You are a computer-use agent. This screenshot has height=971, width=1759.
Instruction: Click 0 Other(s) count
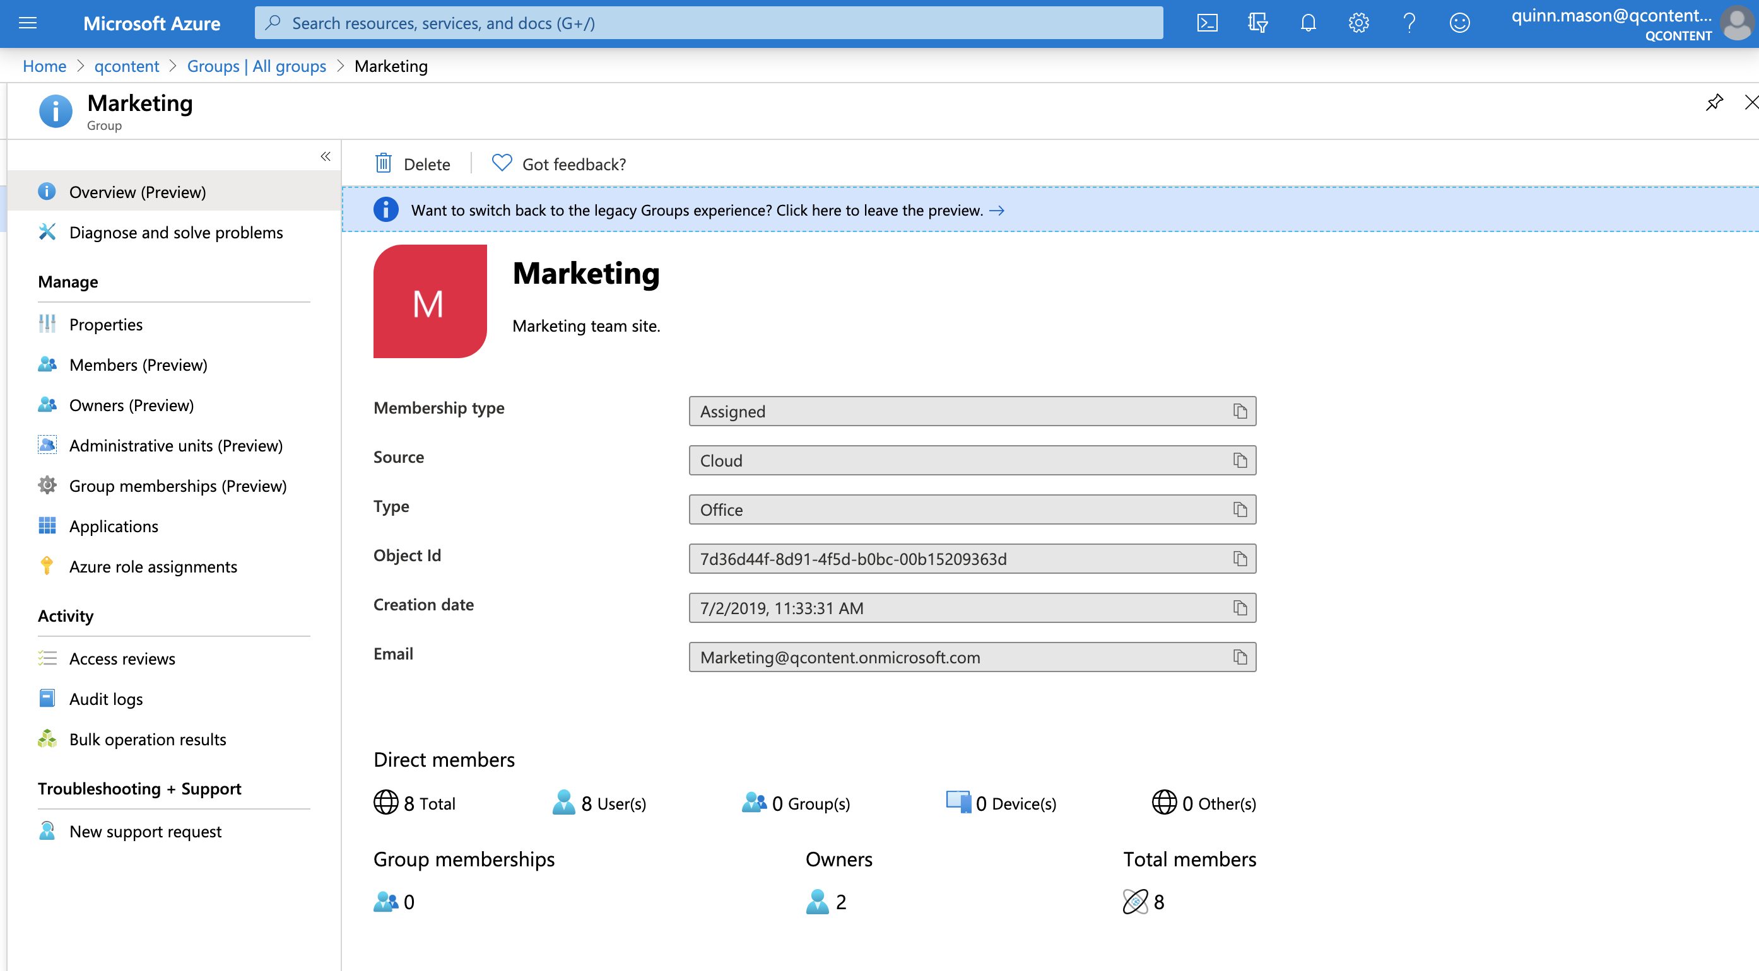(x=1204, y=803)
